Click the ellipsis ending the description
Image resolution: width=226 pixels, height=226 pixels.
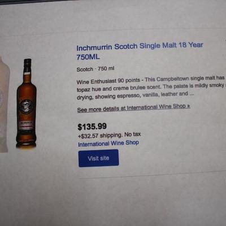point(192,94)
